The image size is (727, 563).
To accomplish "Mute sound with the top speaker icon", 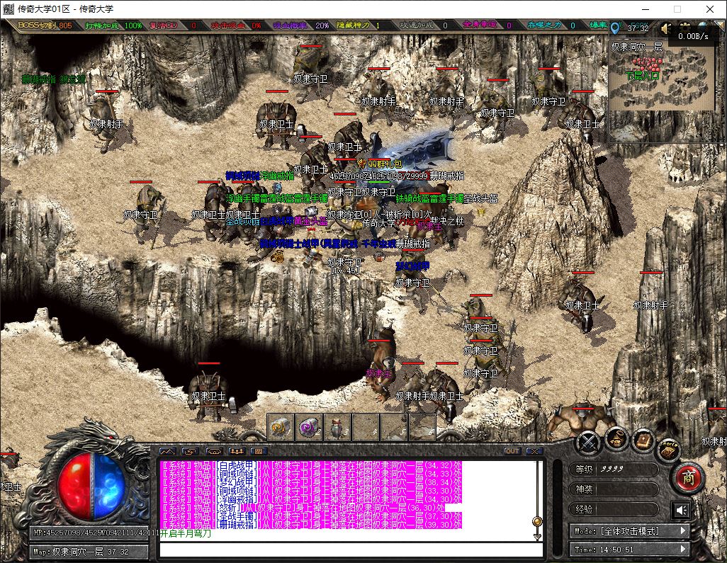I will pos(666,28).
